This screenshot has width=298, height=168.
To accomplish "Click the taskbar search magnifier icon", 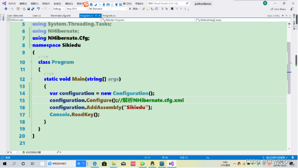I will [14, 164].
